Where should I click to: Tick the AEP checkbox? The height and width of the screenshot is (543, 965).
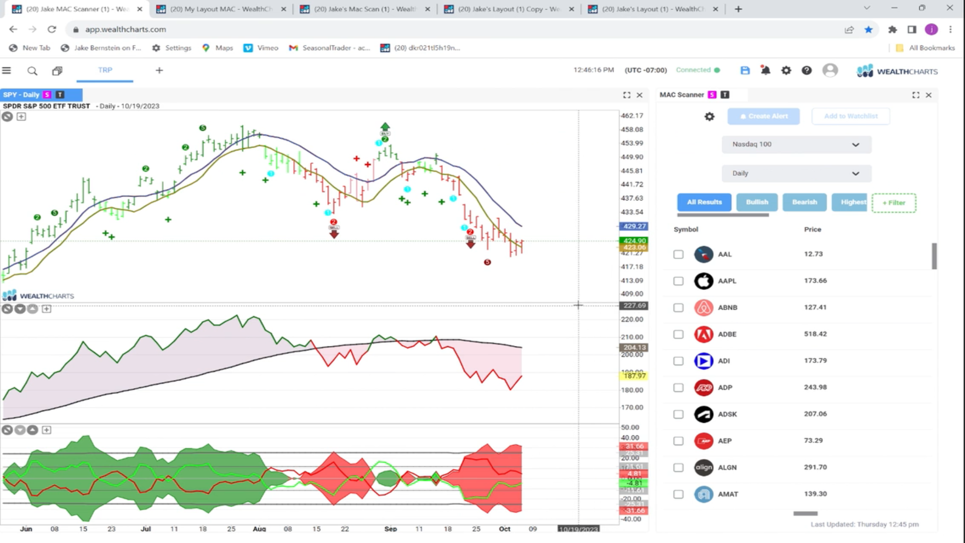pyautogui.click(x=679, y=441)
